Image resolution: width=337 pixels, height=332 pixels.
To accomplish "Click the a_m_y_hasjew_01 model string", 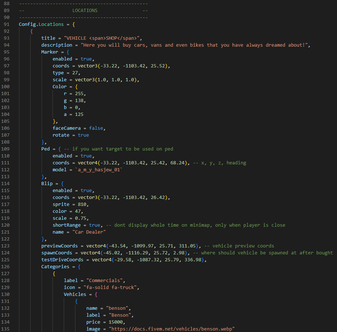I will [x=99, y=170].
